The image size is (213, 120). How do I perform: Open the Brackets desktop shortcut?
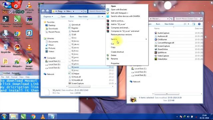pos(29,34)
